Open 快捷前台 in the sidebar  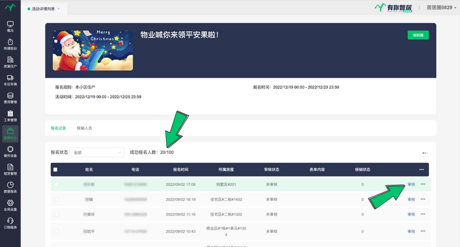pos(10,45)
